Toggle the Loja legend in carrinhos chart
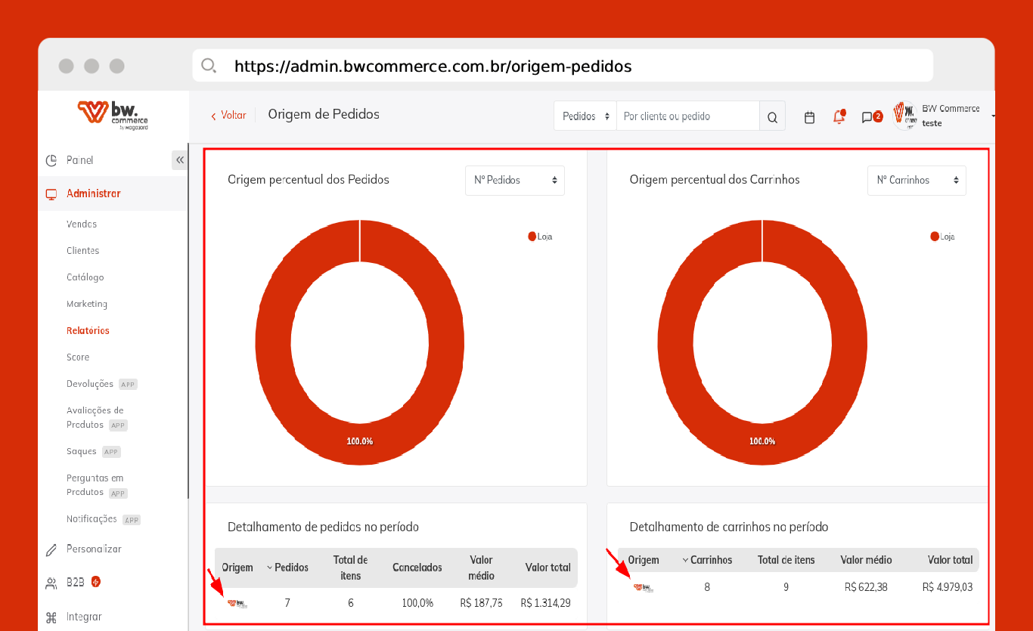Viewport: 1033px width, 631px height. click(x=942, y=237)
